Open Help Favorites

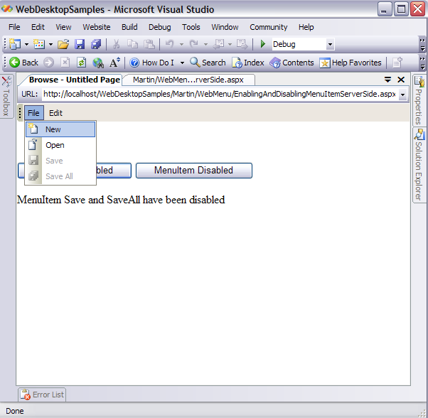[350, 63]
